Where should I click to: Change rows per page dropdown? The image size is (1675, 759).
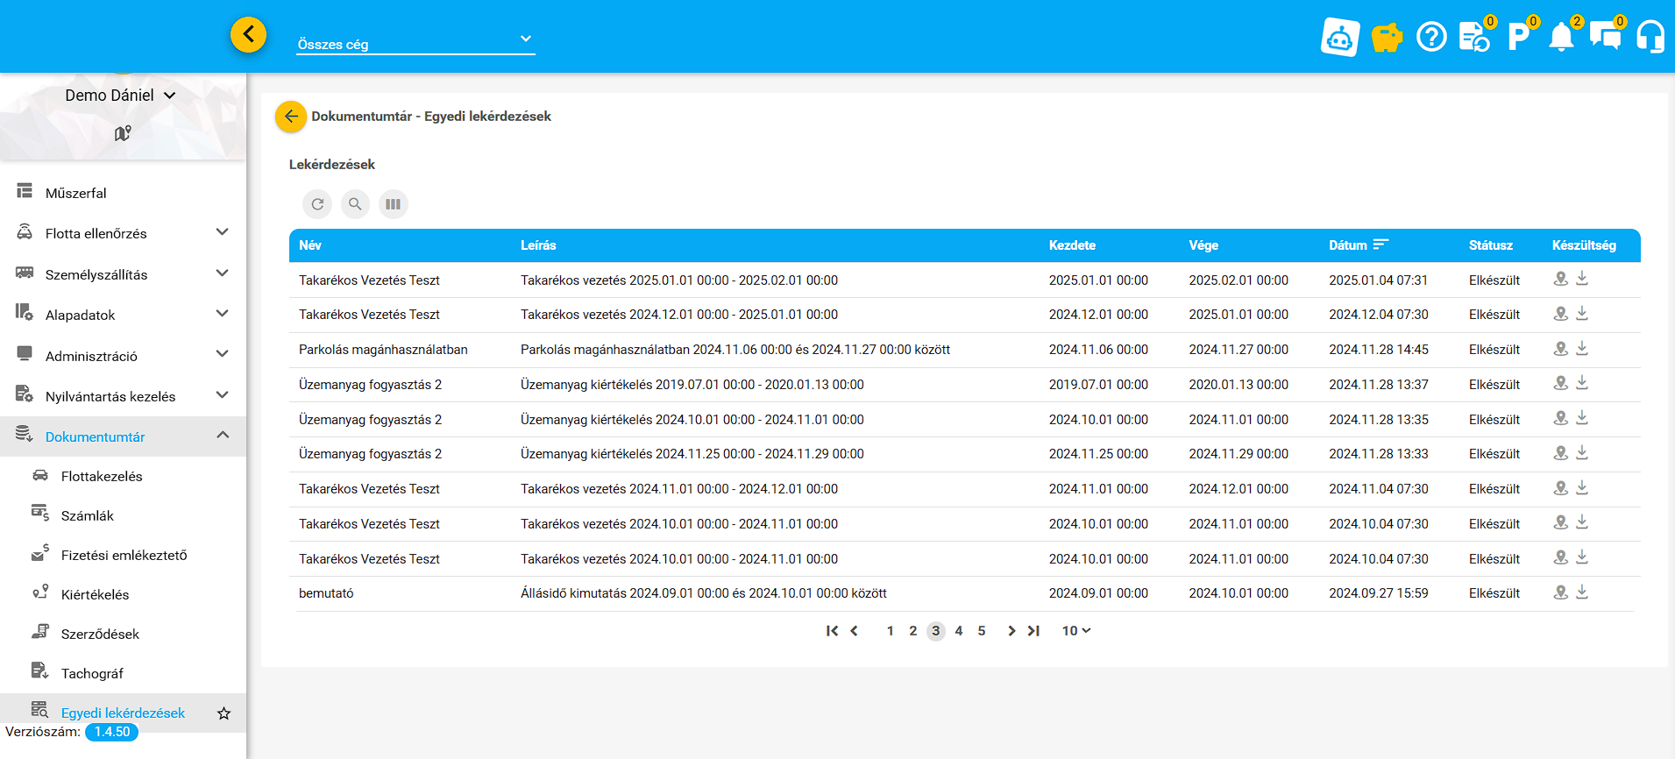[1075, 631]
